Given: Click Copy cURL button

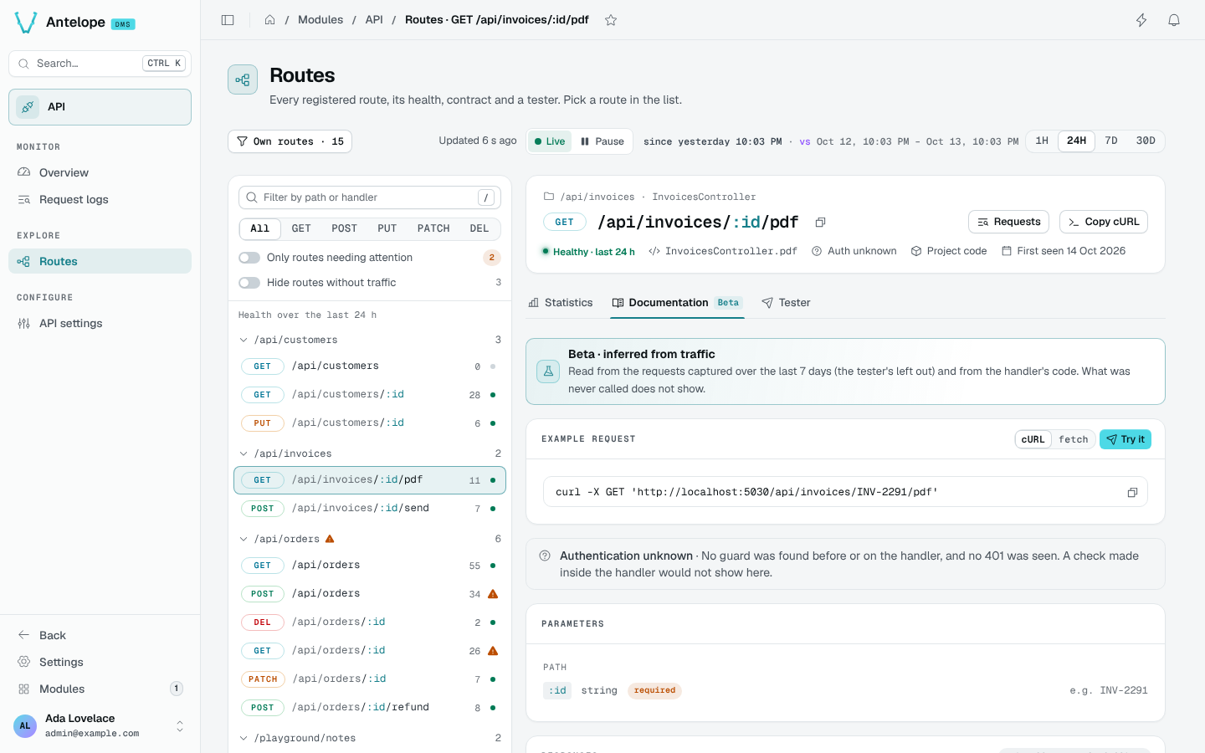Looking at the screenshot, I should [1104, 222].
